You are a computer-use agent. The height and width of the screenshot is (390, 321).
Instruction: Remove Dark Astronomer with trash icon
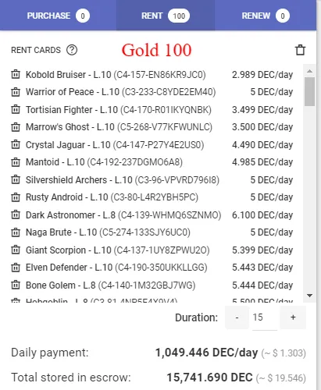coord(16,214)
